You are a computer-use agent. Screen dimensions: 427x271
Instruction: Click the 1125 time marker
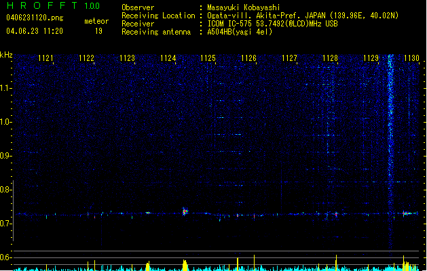coord(208,58)
